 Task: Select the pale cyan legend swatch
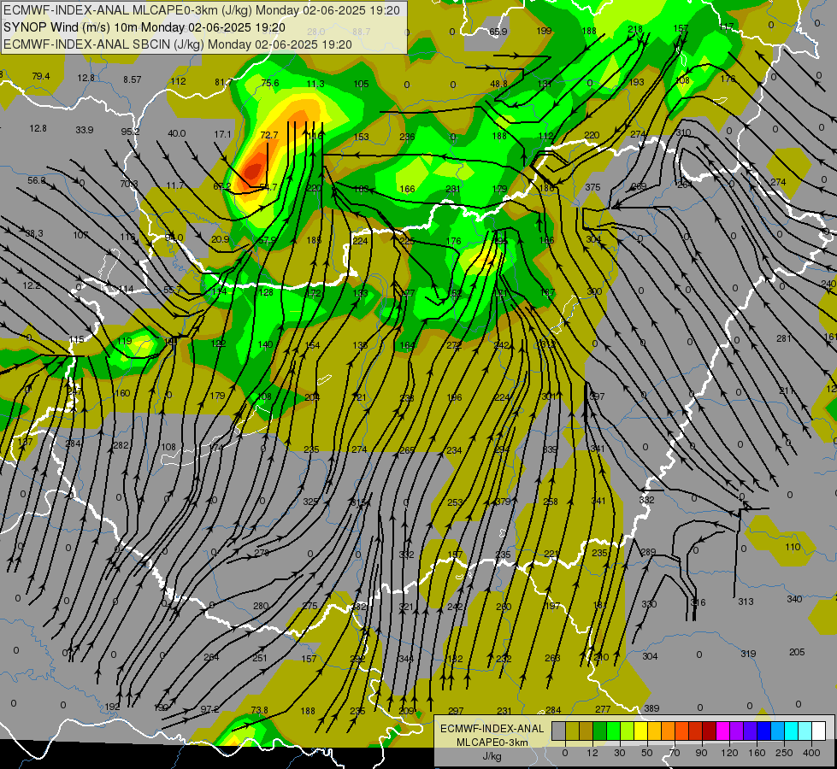click(x=805, y=731)
